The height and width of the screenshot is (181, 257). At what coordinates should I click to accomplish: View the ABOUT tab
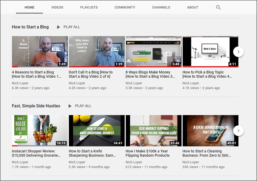point(193,7)
